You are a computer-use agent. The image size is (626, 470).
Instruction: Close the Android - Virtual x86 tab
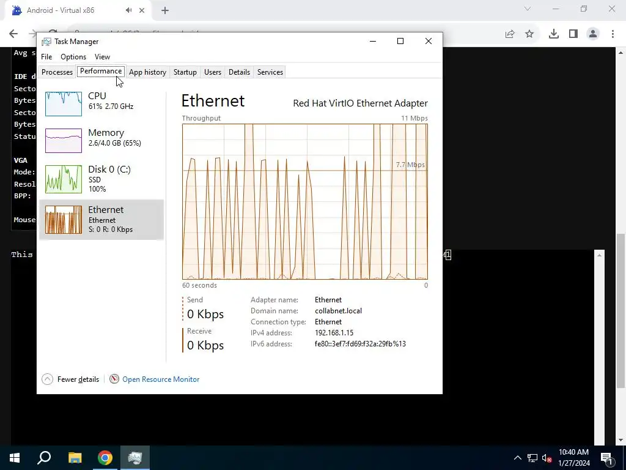click(x=142, y=10)
